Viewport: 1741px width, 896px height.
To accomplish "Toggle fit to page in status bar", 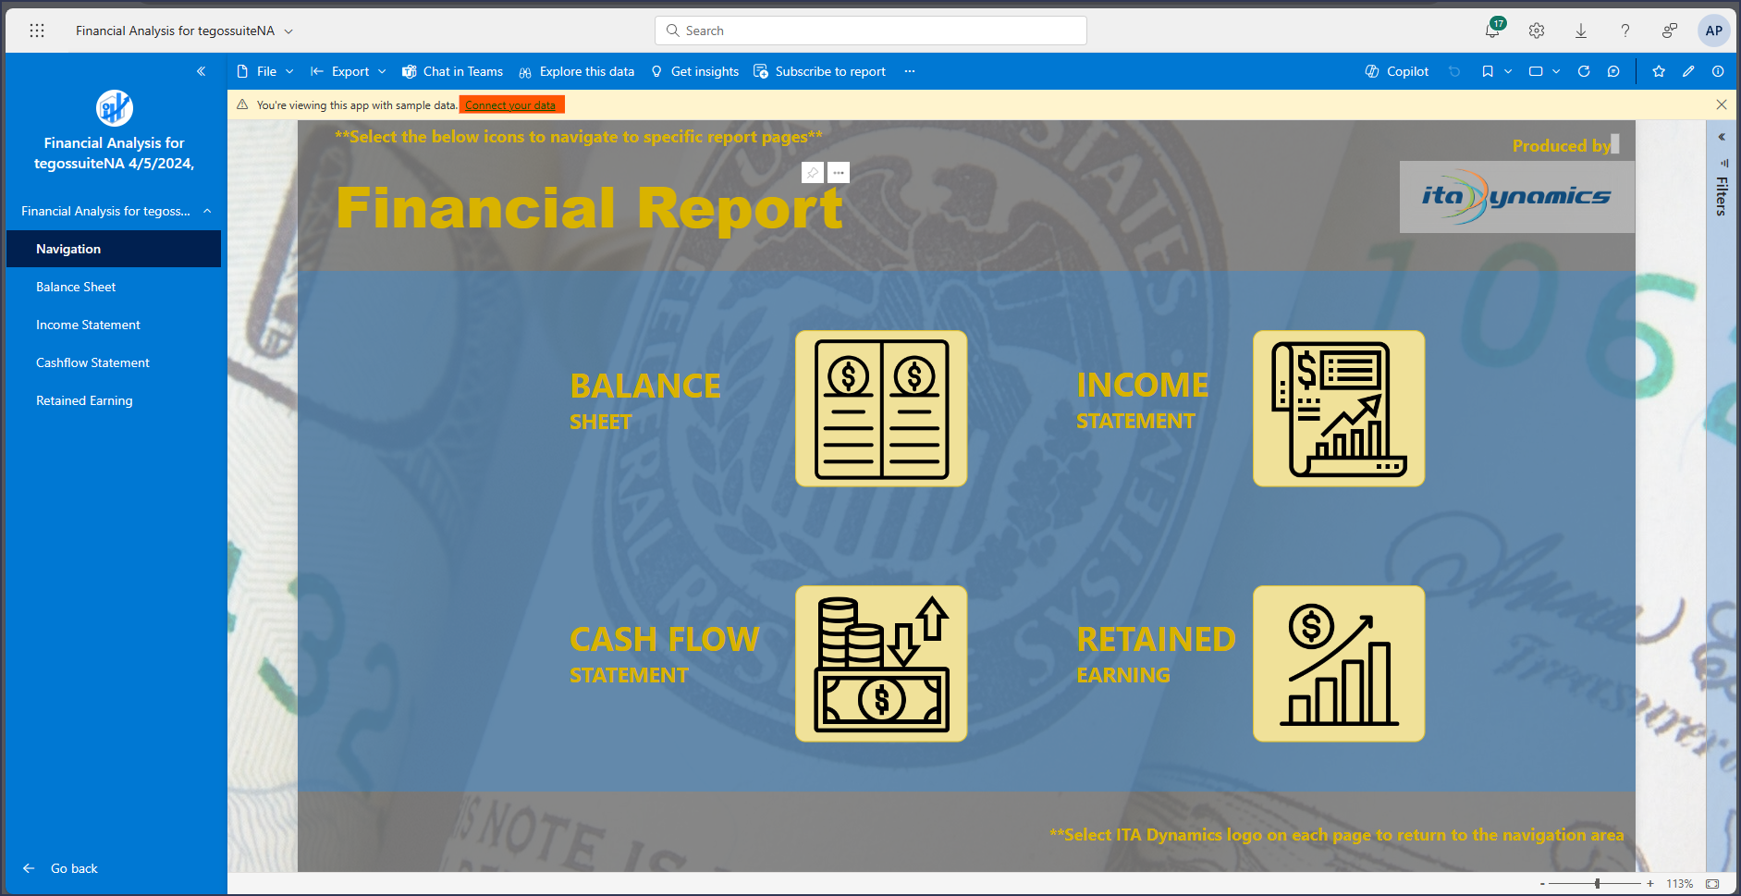I will [1712, 884].
